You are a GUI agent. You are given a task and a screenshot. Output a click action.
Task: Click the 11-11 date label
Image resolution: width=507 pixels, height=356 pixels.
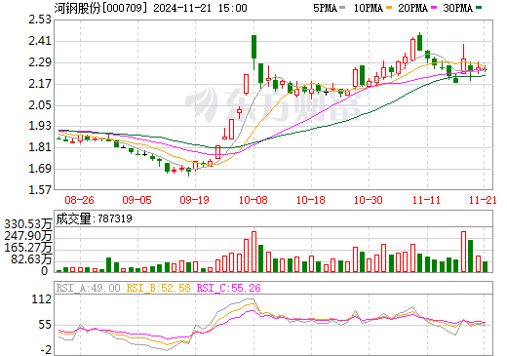426,200
